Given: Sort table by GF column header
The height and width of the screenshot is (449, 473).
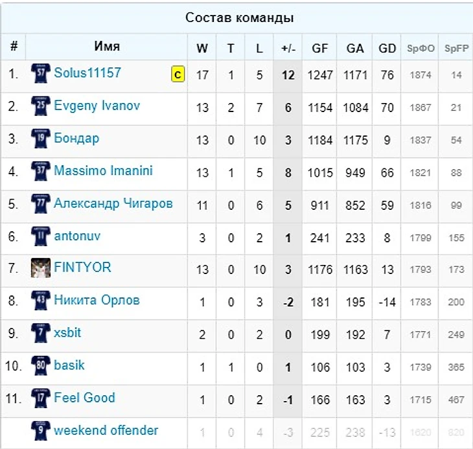Looking at the screenshot, I should 319,48.
